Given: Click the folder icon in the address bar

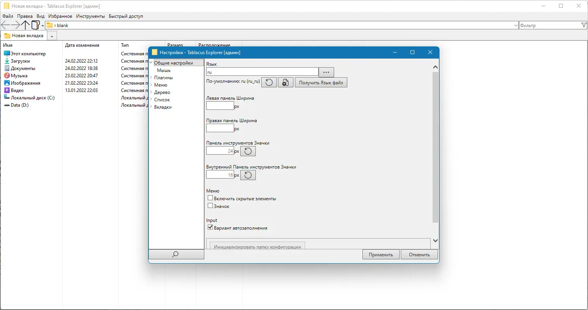Looking at the screenshot, I should tap(50, 25).
